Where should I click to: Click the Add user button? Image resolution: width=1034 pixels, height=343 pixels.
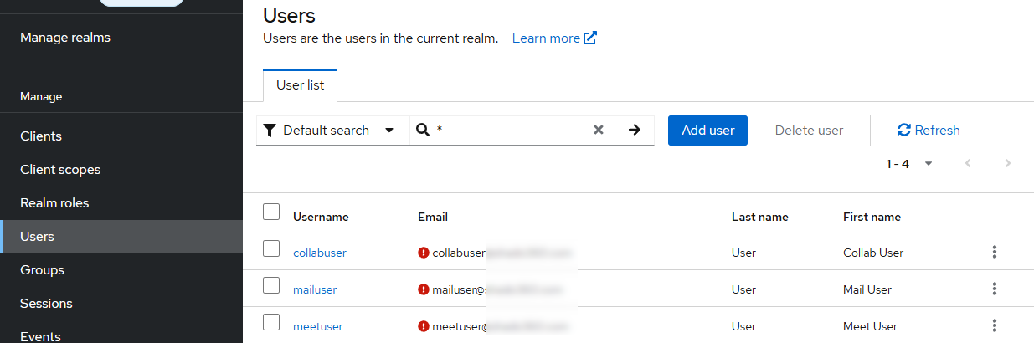[707, 131]
